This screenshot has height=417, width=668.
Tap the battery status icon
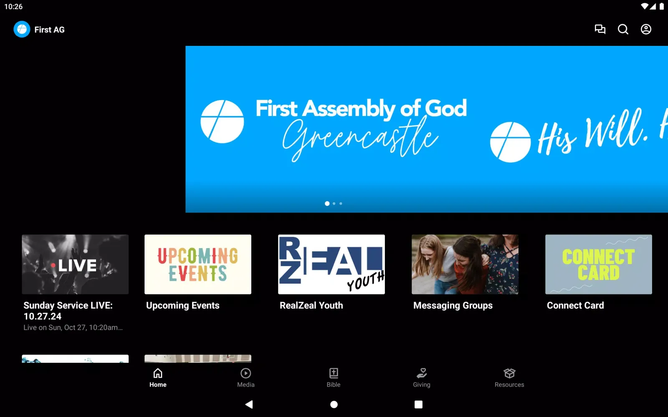point(661,6)
